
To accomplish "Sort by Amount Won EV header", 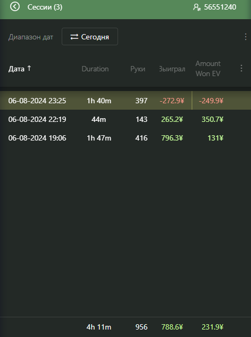I will pos(208,69).
